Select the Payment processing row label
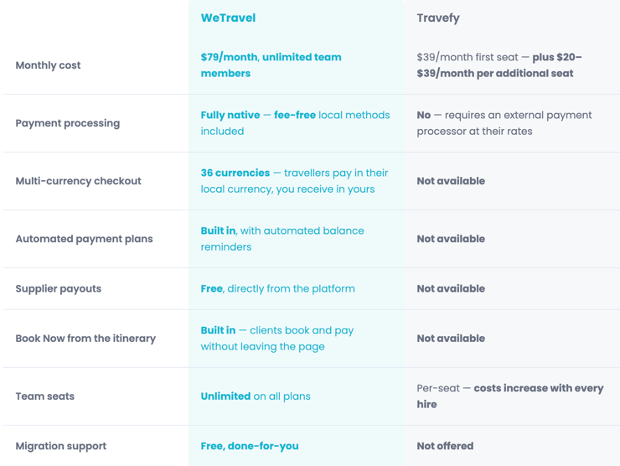 pos(67,123)
